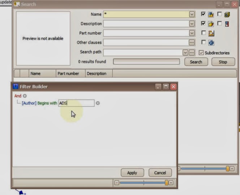Click the Filter Builder title bar icon
The height and width of the screenshot is (195, 240).
click(16, 87)
